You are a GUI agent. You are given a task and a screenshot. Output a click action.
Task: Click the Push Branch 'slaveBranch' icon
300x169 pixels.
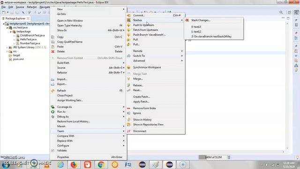(x=129, y=35)
